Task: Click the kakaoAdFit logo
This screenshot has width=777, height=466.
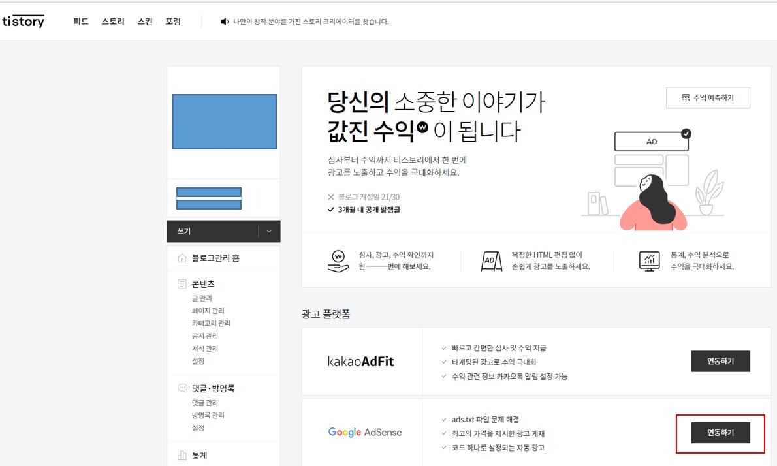Action: (x=360, y=362)
